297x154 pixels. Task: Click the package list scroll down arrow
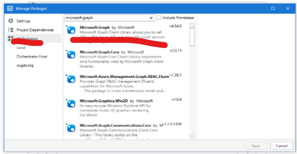tap(192, 136)
